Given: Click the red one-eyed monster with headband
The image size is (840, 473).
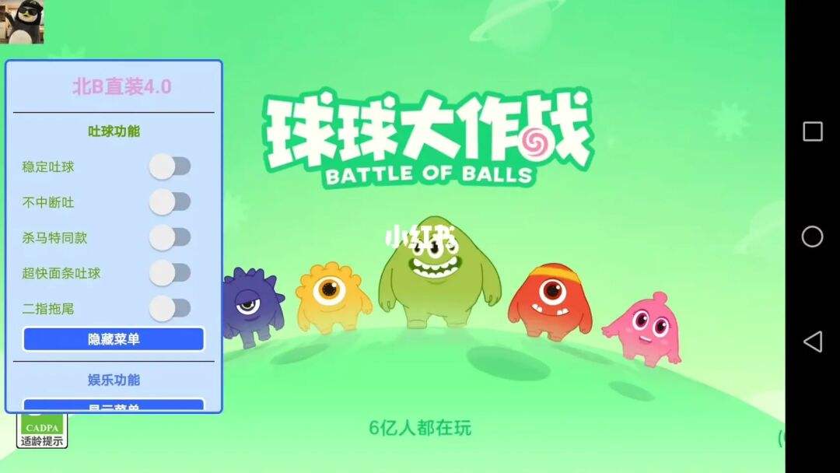Looking at the screenshot, I should [x=550, y=302].
